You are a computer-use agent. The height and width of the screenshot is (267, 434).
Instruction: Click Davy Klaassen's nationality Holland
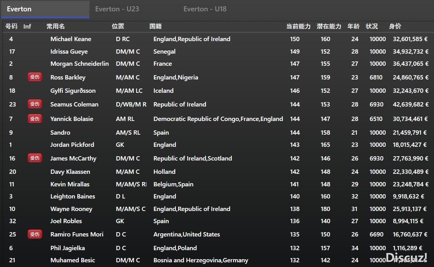tap(164, 172)
